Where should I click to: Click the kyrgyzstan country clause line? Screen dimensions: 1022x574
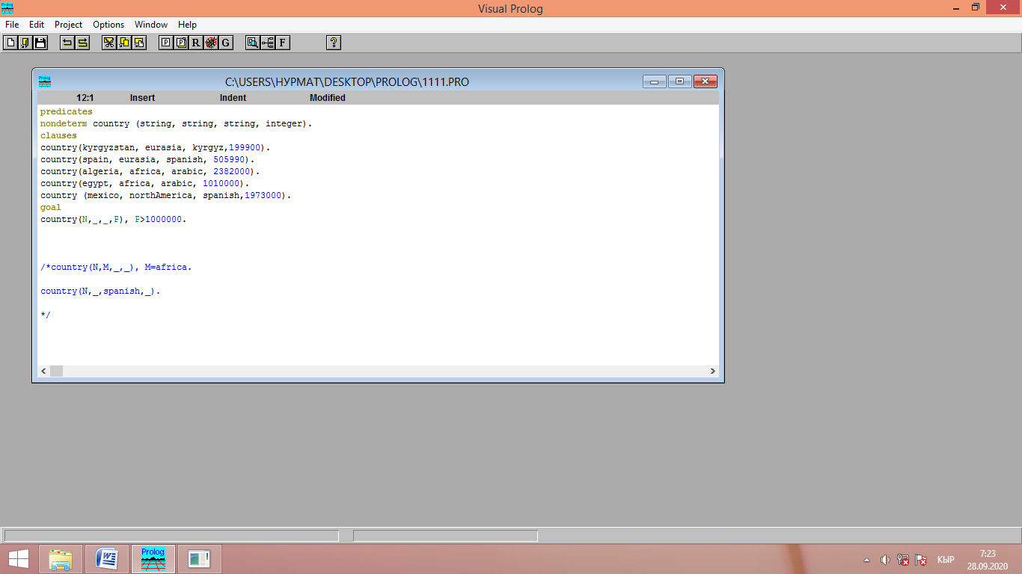155,148
